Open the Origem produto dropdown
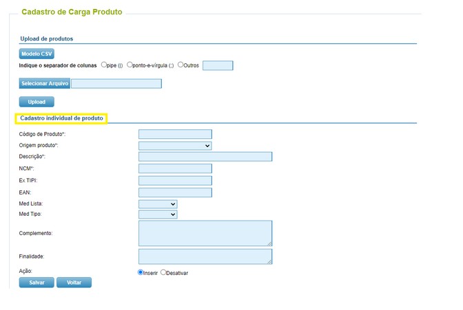Image resolution: width=463 pixels, height=310 pixels. (x=175, y=146)
